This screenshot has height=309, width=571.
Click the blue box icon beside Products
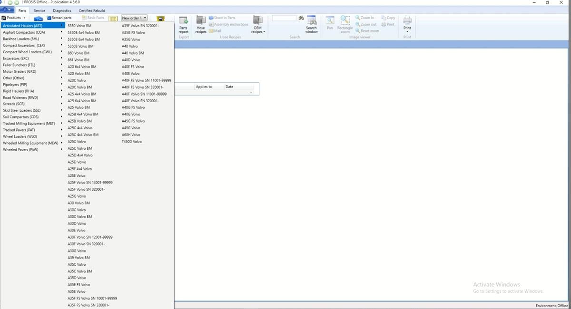[39, 19]
